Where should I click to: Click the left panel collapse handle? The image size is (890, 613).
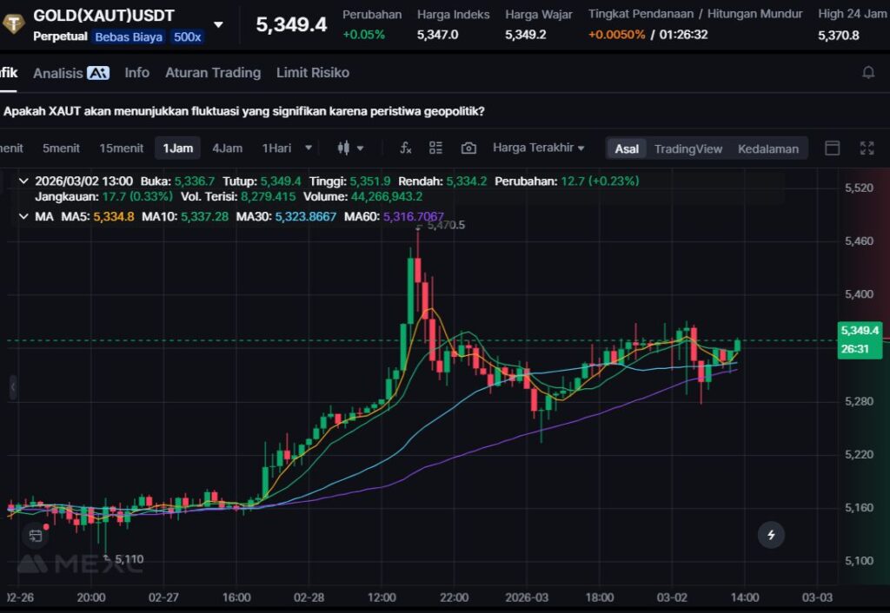pos(12,387)
